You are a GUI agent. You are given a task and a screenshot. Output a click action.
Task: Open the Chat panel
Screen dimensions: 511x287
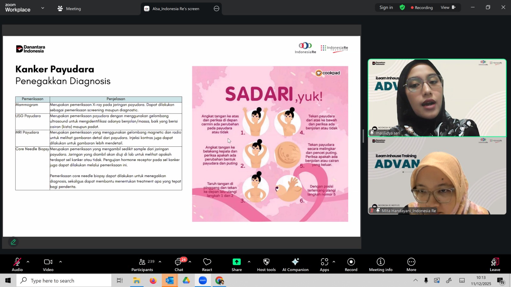(179, 264)
